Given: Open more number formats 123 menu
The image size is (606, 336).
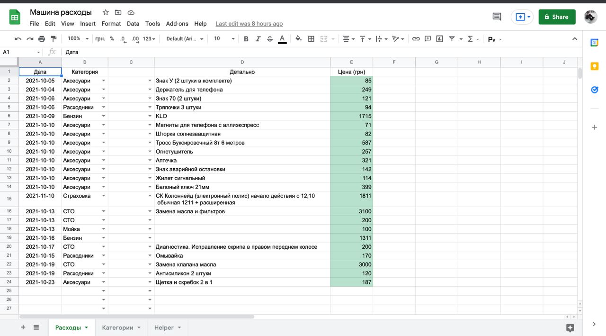Looking at the screenshot, I should click(149, 39).
